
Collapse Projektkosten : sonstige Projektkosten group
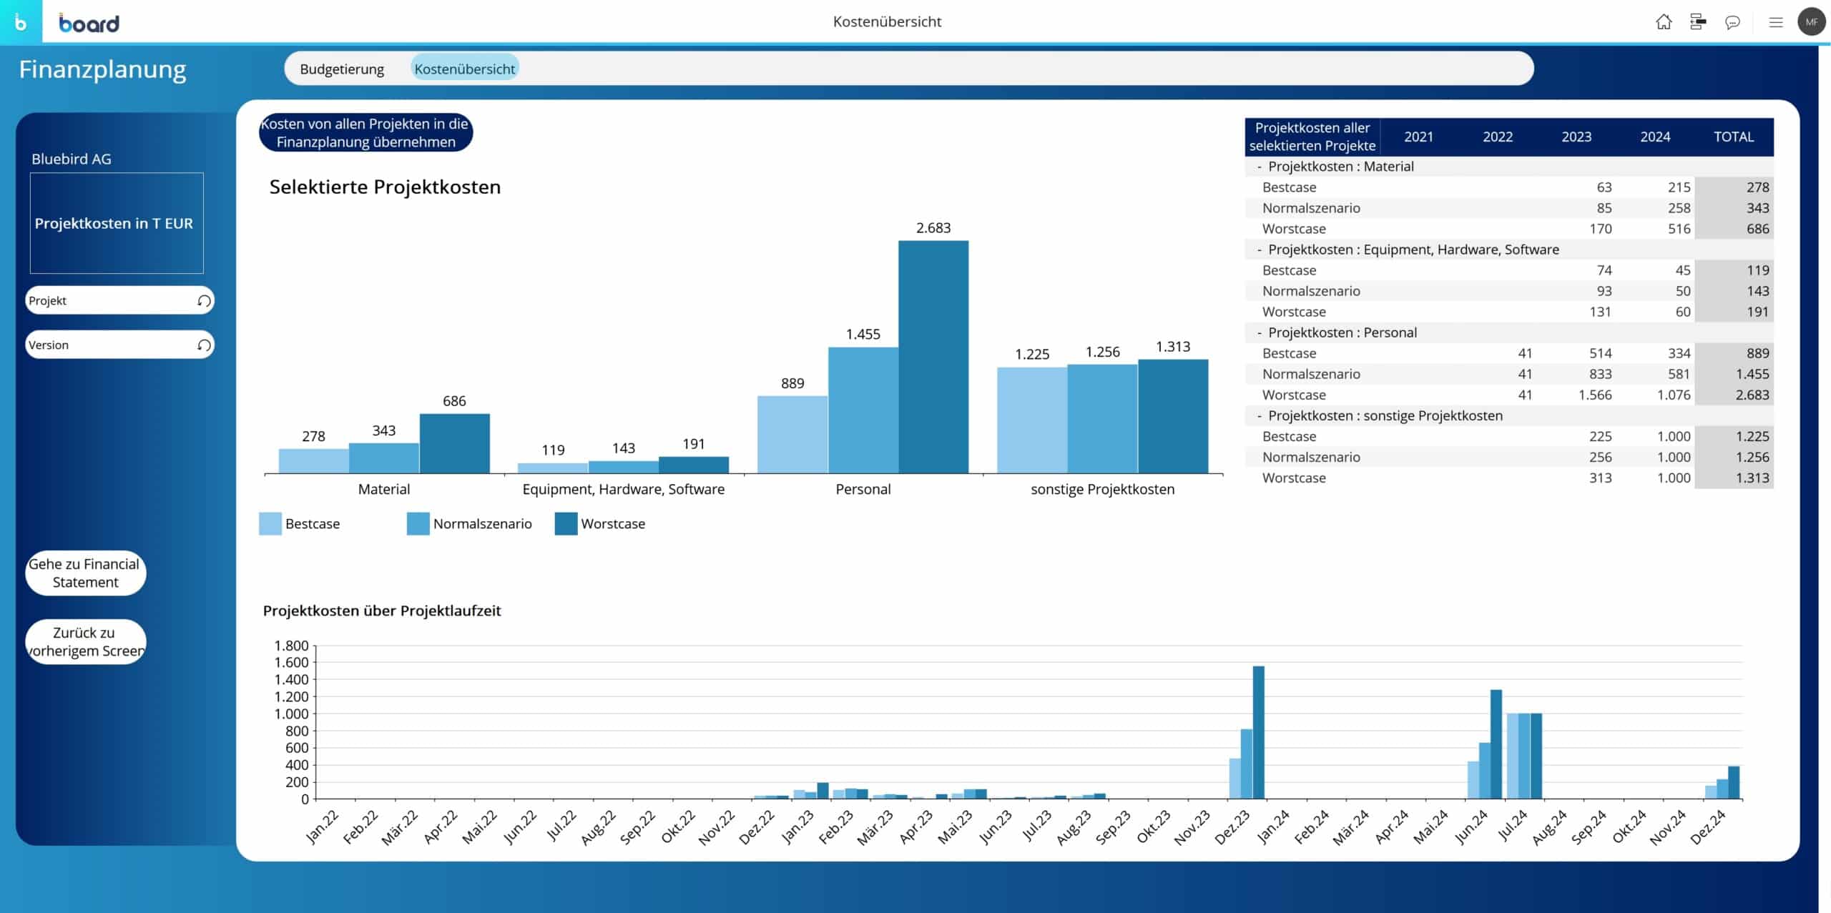coord(1260,415)
